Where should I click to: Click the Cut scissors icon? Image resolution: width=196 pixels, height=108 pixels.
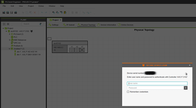tap(23, 12)
